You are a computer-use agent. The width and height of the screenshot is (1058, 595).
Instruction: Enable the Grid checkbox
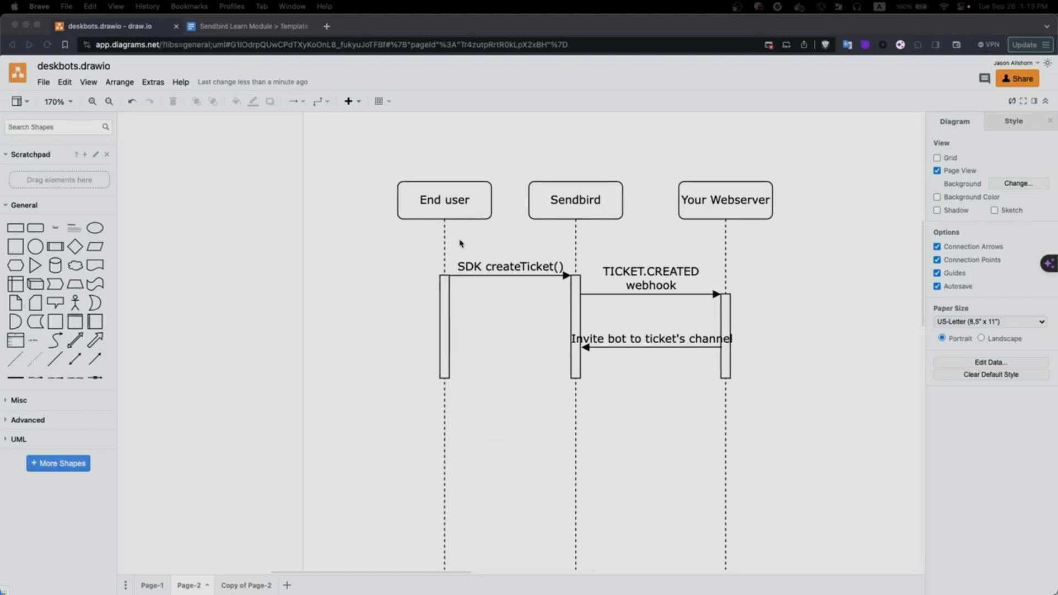coord(937,158)
